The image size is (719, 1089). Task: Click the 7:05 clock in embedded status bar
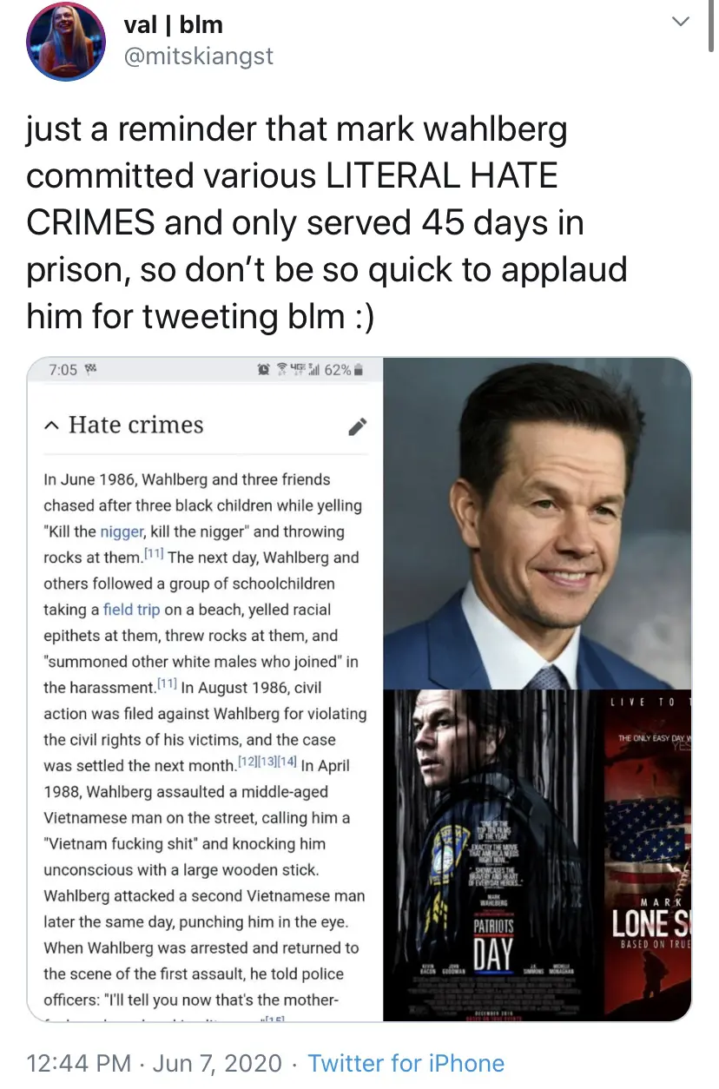(x=63, y=370)
